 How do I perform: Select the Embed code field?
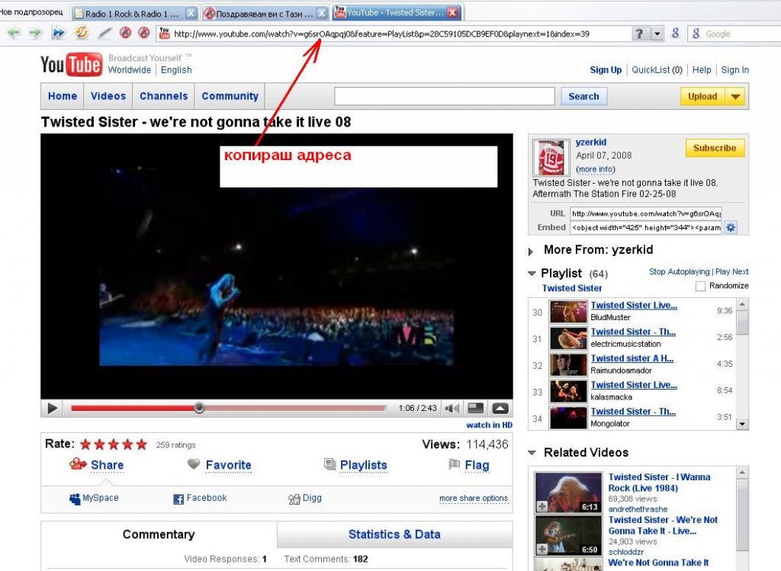[x=645, y=227]
